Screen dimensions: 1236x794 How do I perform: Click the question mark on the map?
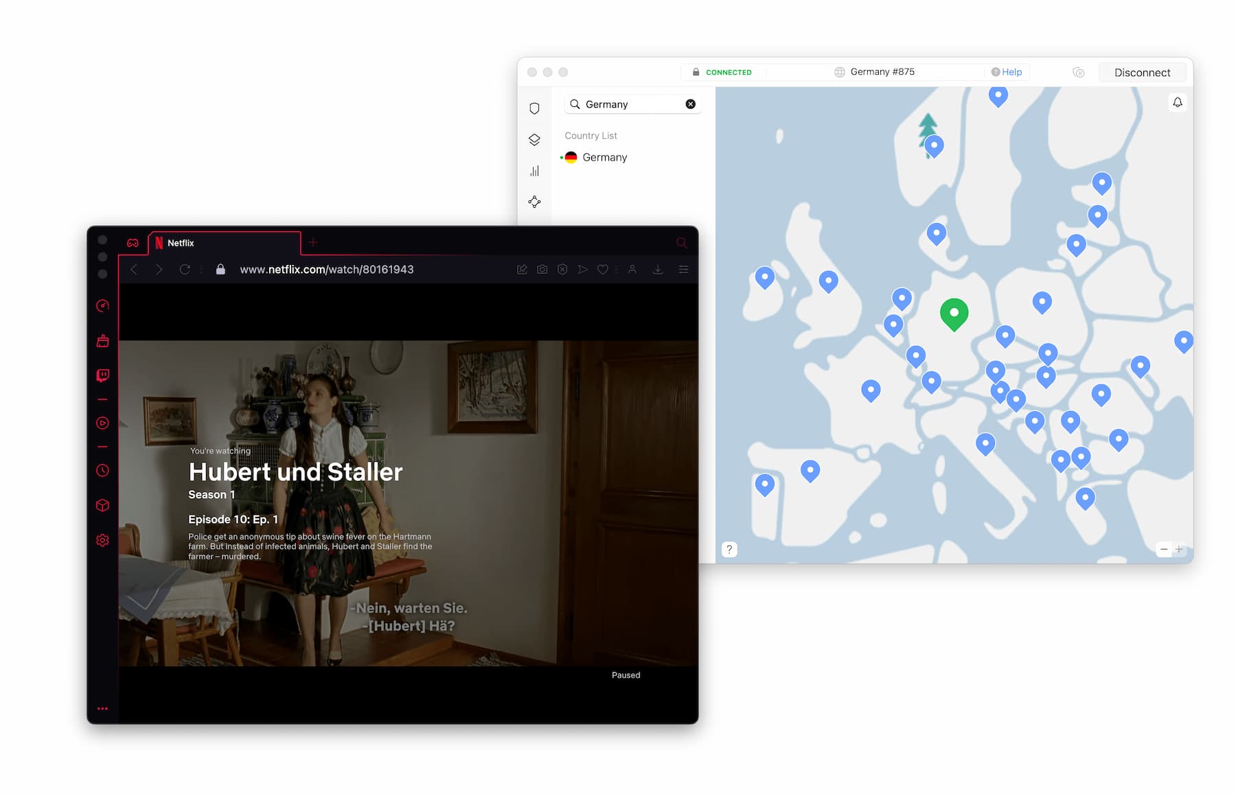[x=729, y=549]
